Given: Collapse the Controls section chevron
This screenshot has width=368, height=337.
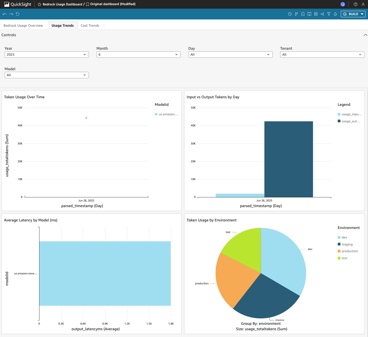Looking at the screenshot, I should click(365, 35).
